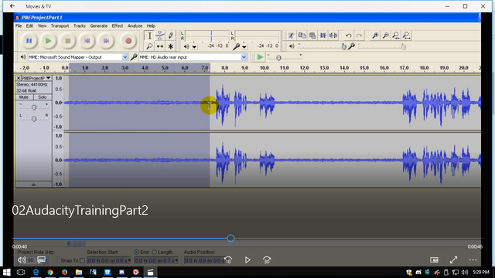Click the Copy icon in edit toolbar
Viewport: 495px width, 278px height.
(302, 36)
